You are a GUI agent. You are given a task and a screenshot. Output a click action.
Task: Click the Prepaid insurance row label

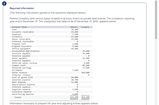tap(22, 46)
